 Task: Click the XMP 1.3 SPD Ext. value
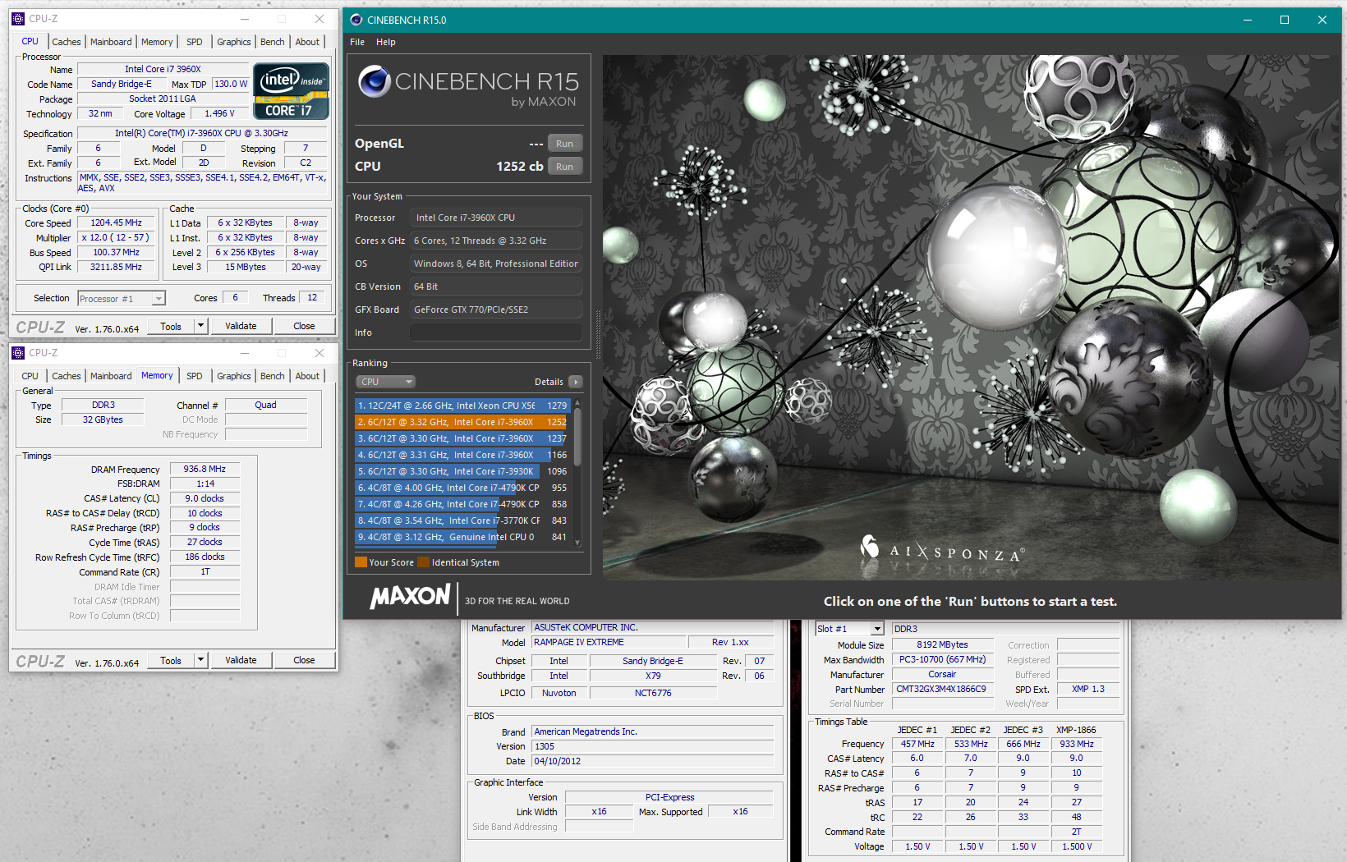(1088, 689)
